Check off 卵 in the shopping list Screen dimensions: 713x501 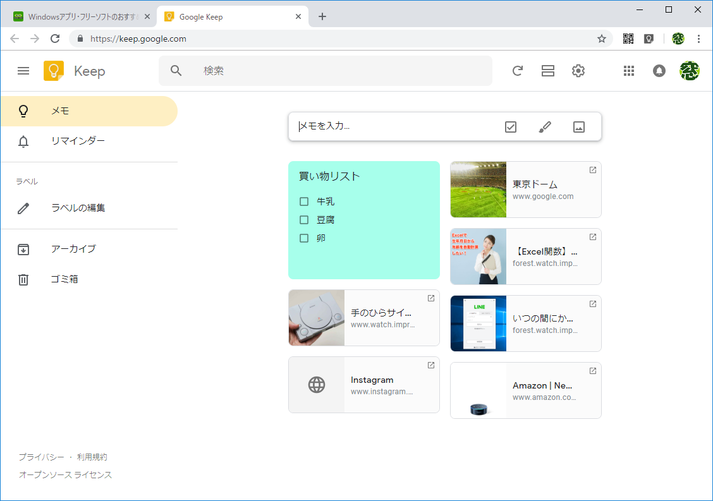(304, 238)
